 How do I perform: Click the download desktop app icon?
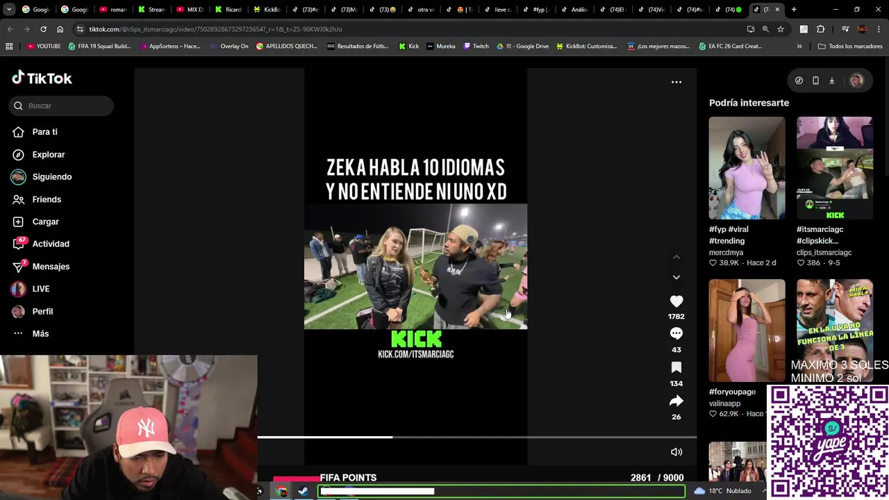point(831,81)
